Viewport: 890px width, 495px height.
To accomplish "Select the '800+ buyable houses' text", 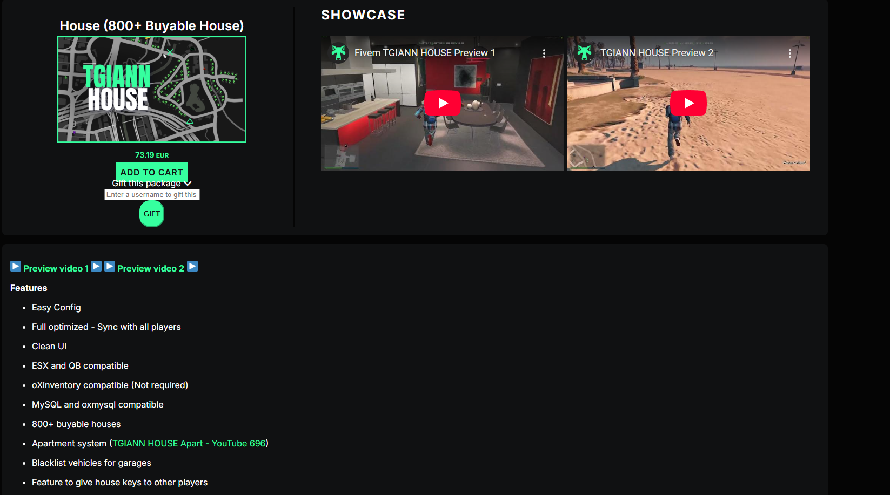I will click(x=76, y=424).
